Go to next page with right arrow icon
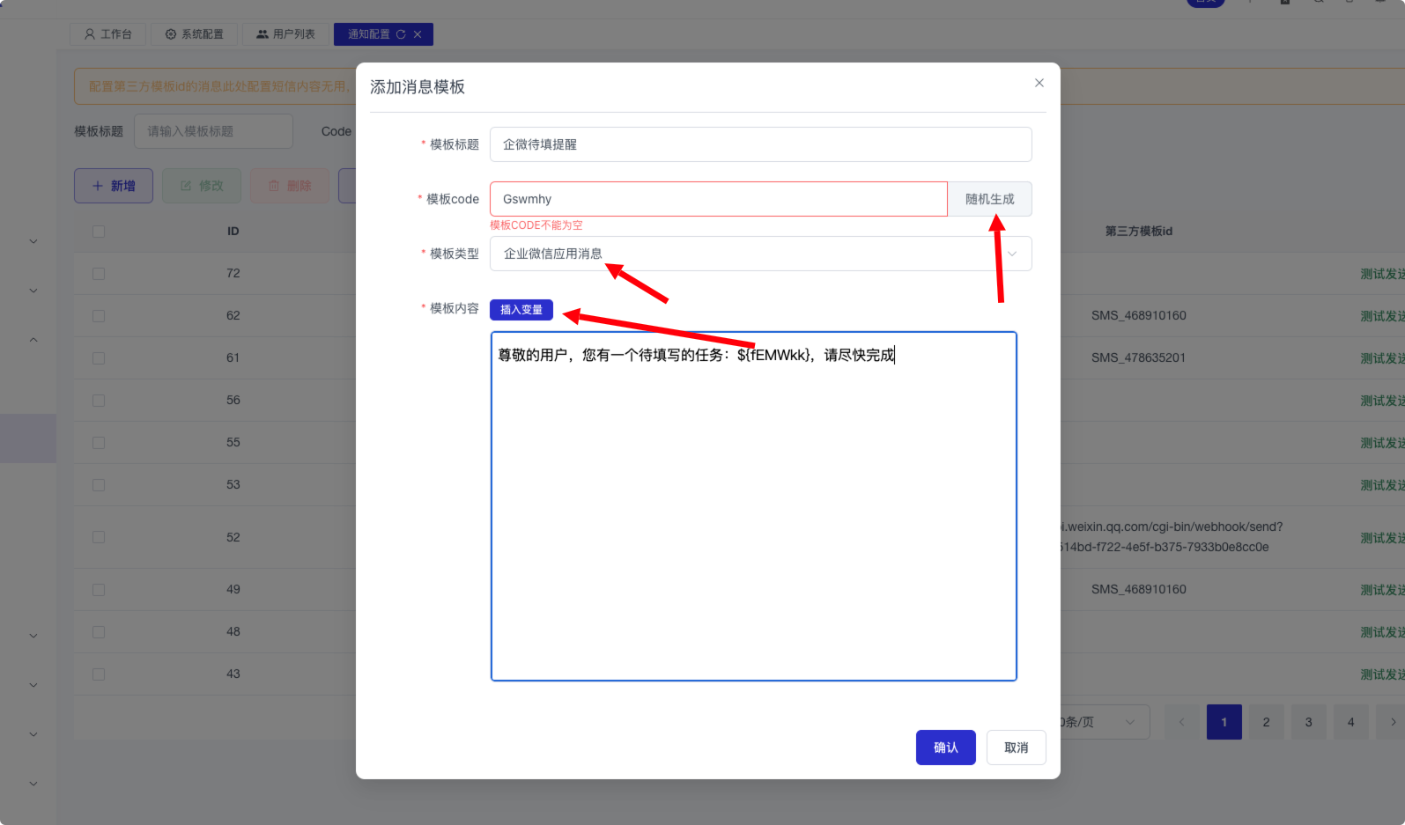 [x=1393, y=722]
